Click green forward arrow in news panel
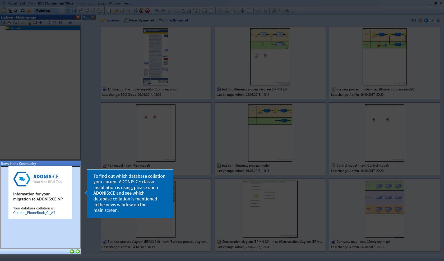Viewport: 444px width, 261px height. pyautogui.click(x=77, y=251)
